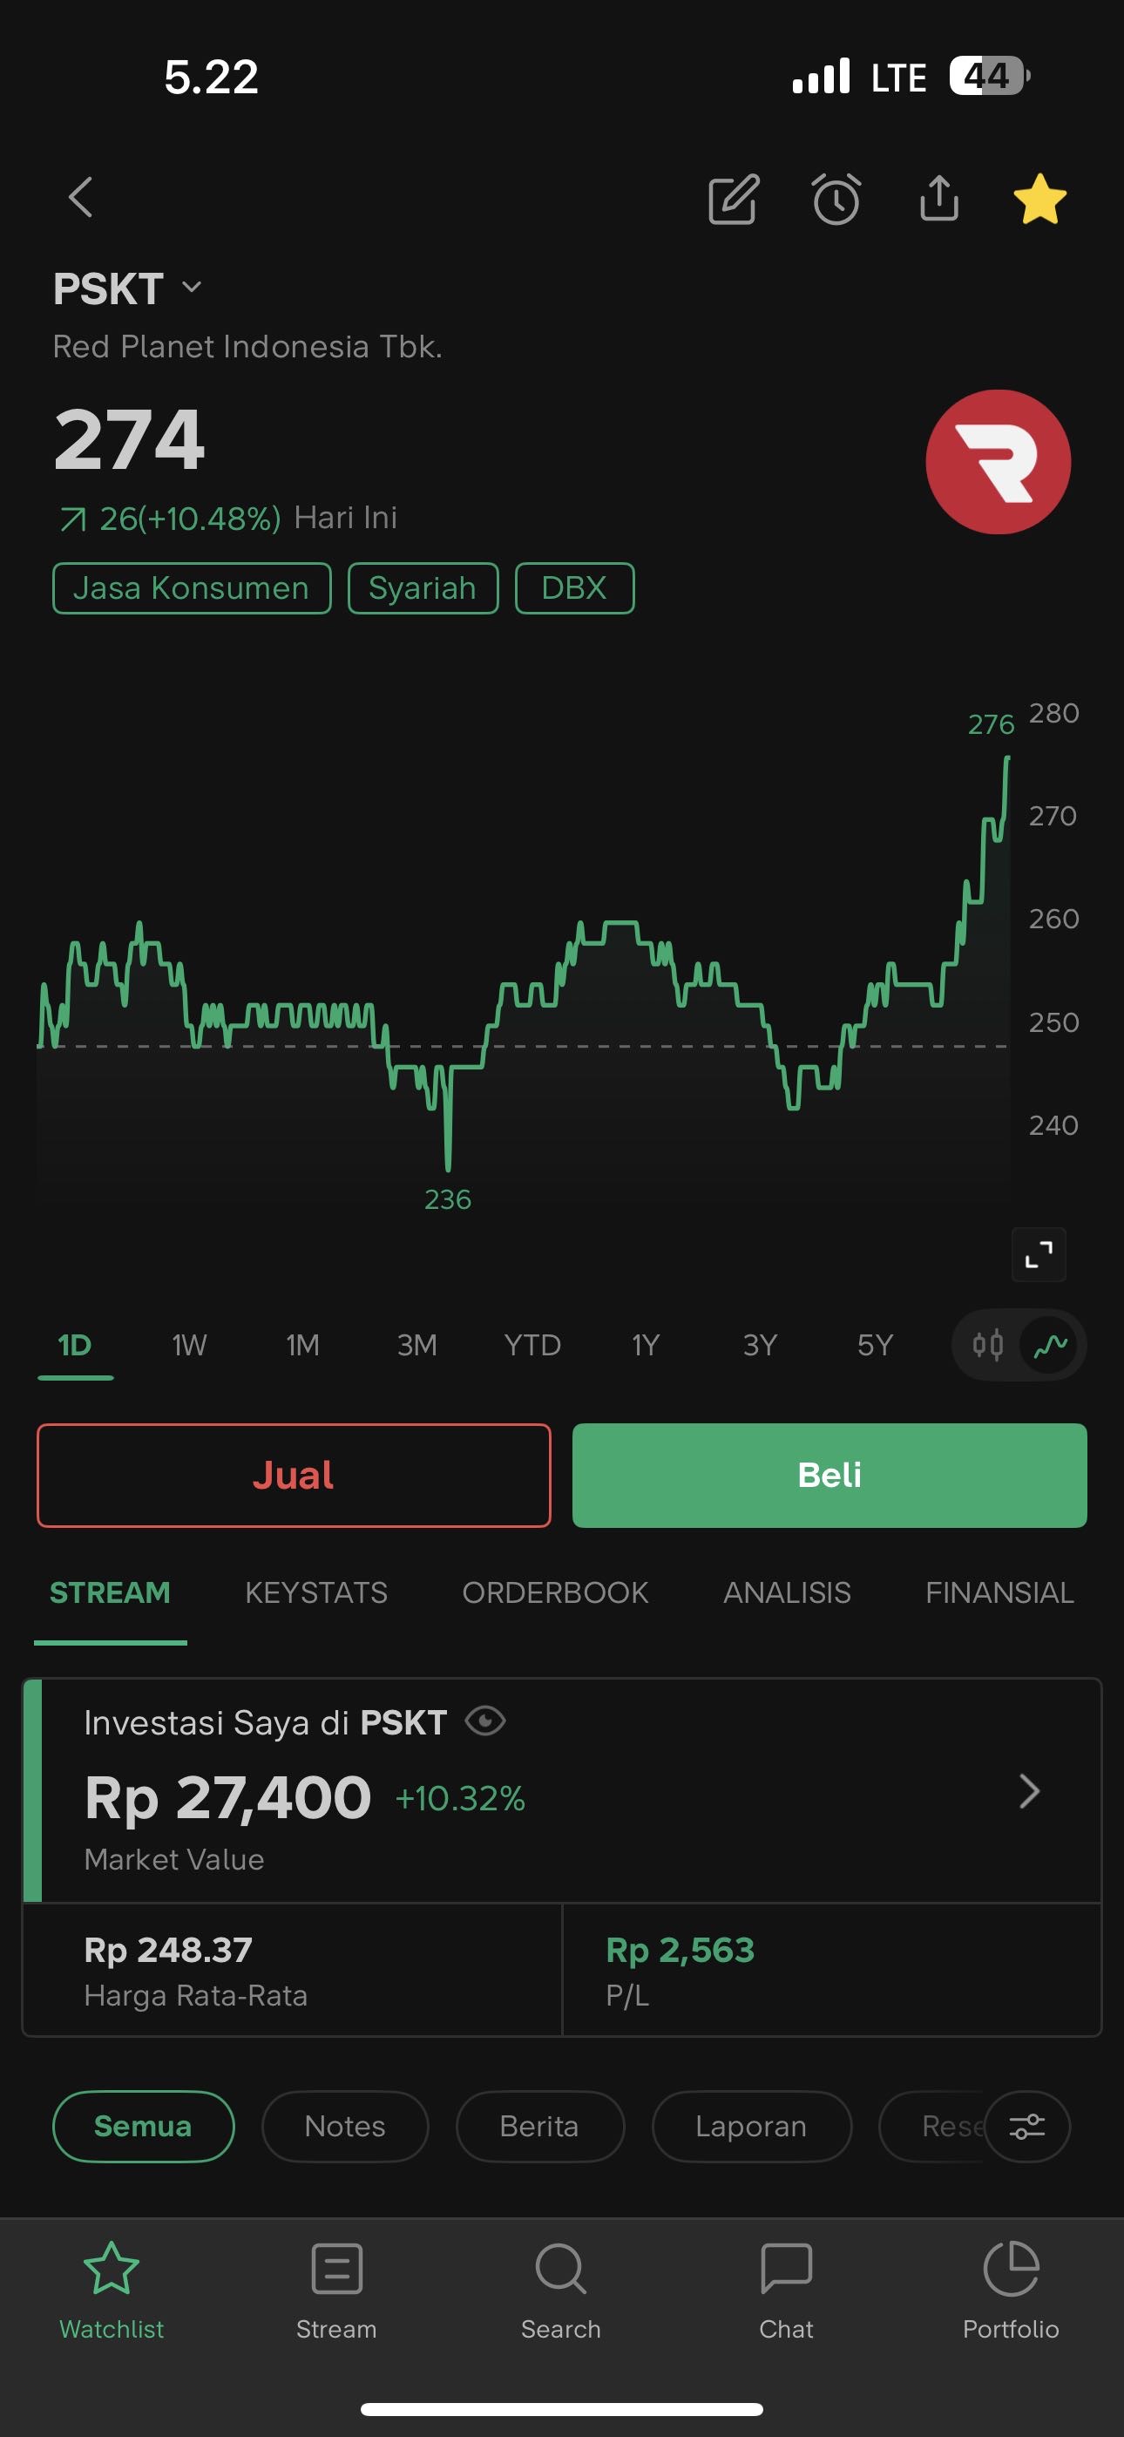
Task: Tap the back arrow icon
Action: click(x=81, y=198)
